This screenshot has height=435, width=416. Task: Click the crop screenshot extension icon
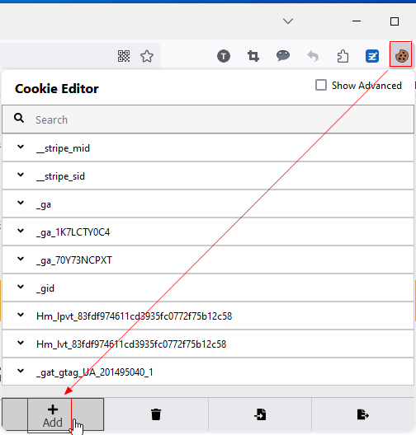253,56
